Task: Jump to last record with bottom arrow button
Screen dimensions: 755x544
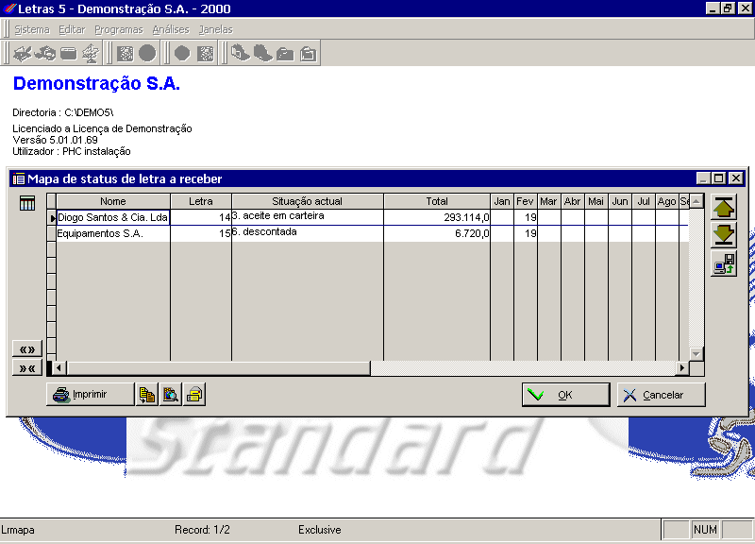Action: (724, 234)
